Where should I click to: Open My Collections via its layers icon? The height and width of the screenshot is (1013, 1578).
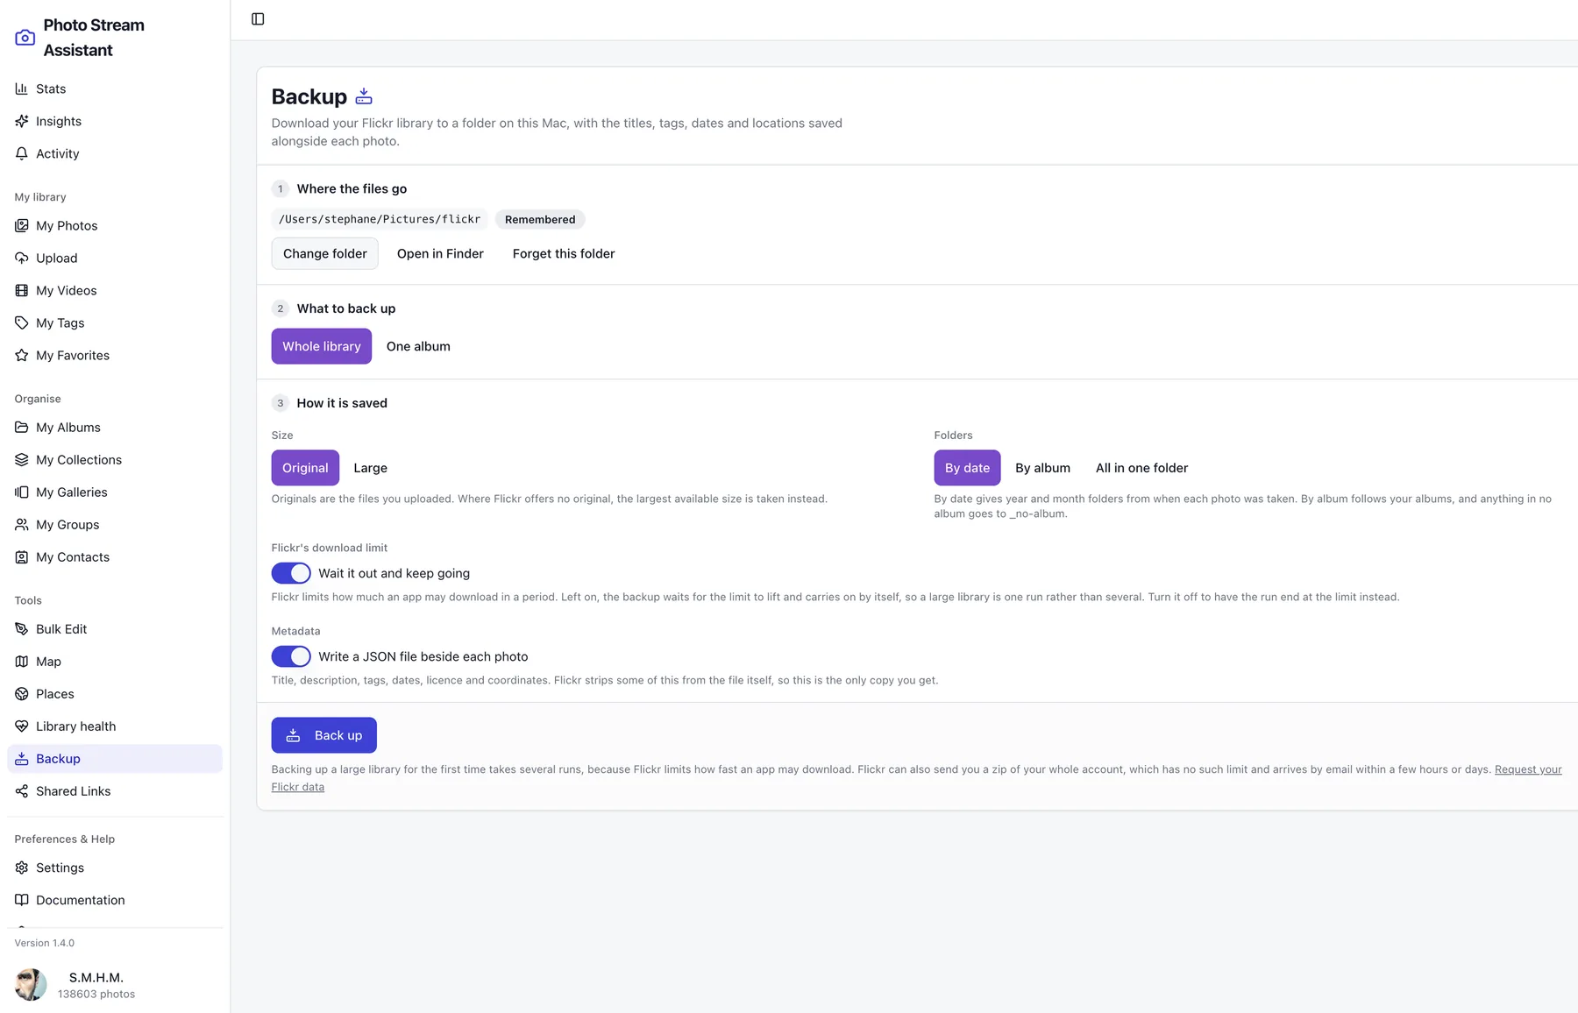(22, 459)
